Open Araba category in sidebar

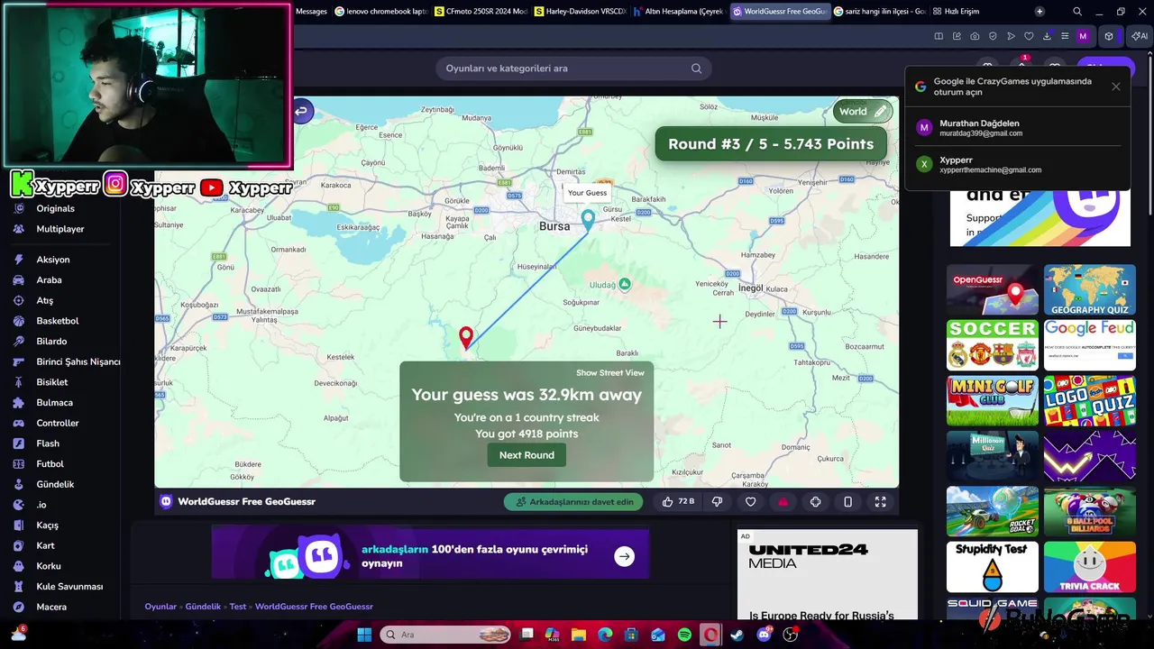[50, 280]
